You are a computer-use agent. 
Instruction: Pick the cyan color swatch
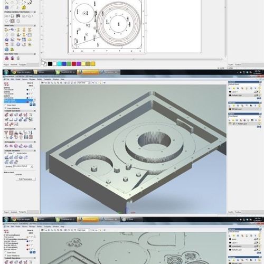point(60,64)
